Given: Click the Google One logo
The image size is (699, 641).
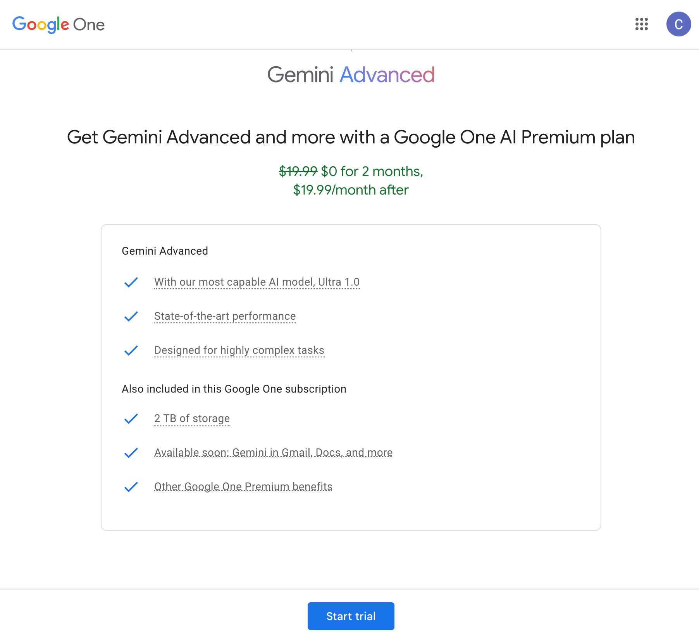Looking at the screenshot, I should [59, 24].
